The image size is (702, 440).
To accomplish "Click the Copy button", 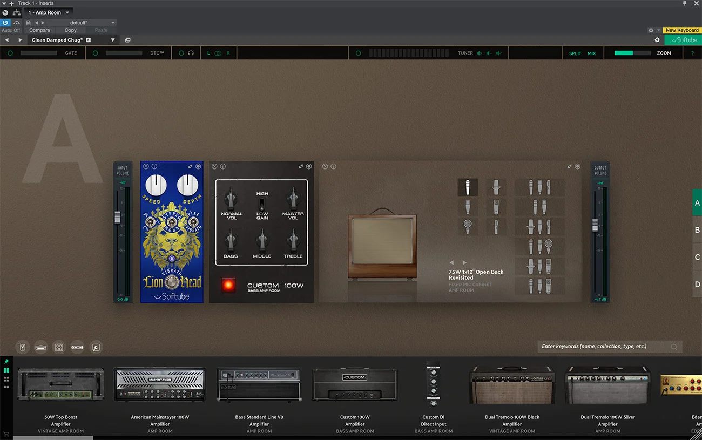I will point(71,30).
